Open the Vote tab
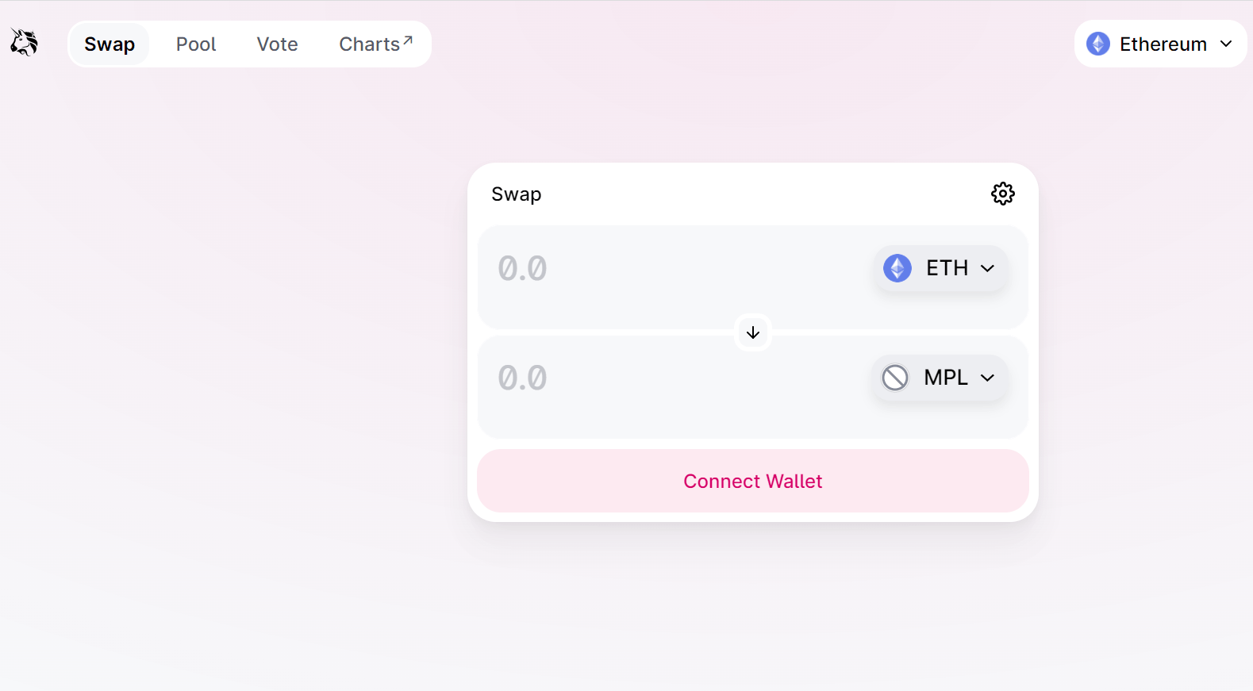This screenshot has width=1253, height=691. point(277,44)
